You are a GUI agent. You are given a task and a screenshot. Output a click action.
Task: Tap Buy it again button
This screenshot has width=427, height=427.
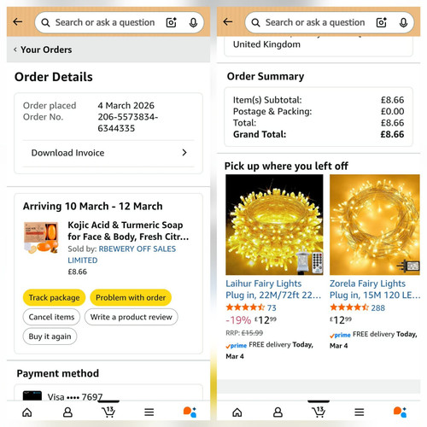pos(50,336)
